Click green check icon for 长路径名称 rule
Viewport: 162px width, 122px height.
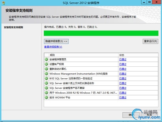tap(46, 83)
